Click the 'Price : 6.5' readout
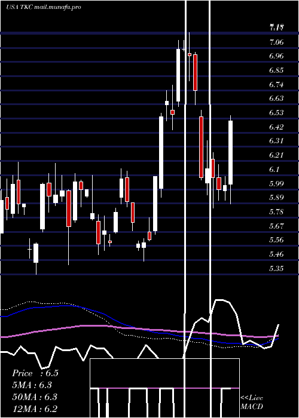 (x=35, y=373)
